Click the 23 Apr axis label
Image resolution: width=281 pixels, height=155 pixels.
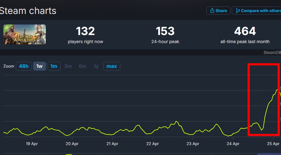pyautogui.click(x=193, y=144)
